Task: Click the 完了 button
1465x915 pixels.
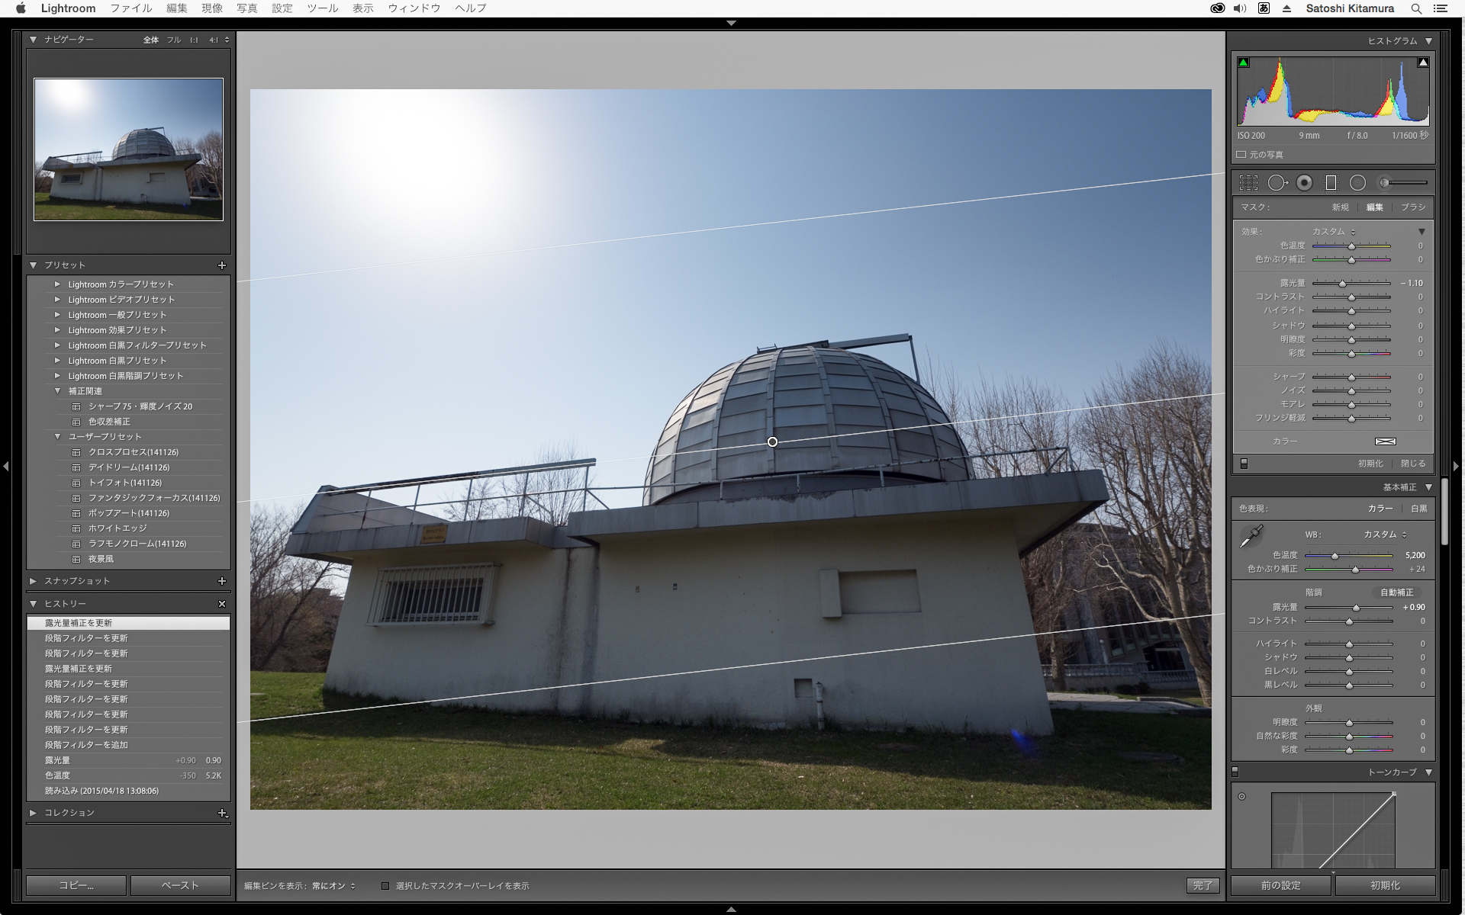Action: point(1203,885)
